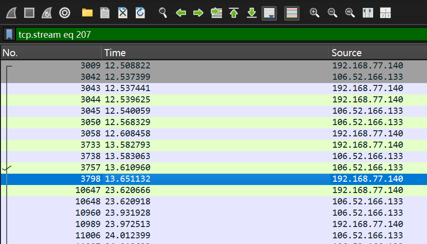Image resolution: width=427 pixels, height=244 pixels.
Task: Go back in packet history
Action: 181,13
